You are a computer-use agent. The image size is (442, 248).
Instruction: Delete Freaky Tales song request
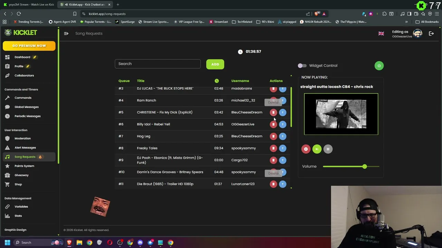pyautogui.click(x=273, y=148)
